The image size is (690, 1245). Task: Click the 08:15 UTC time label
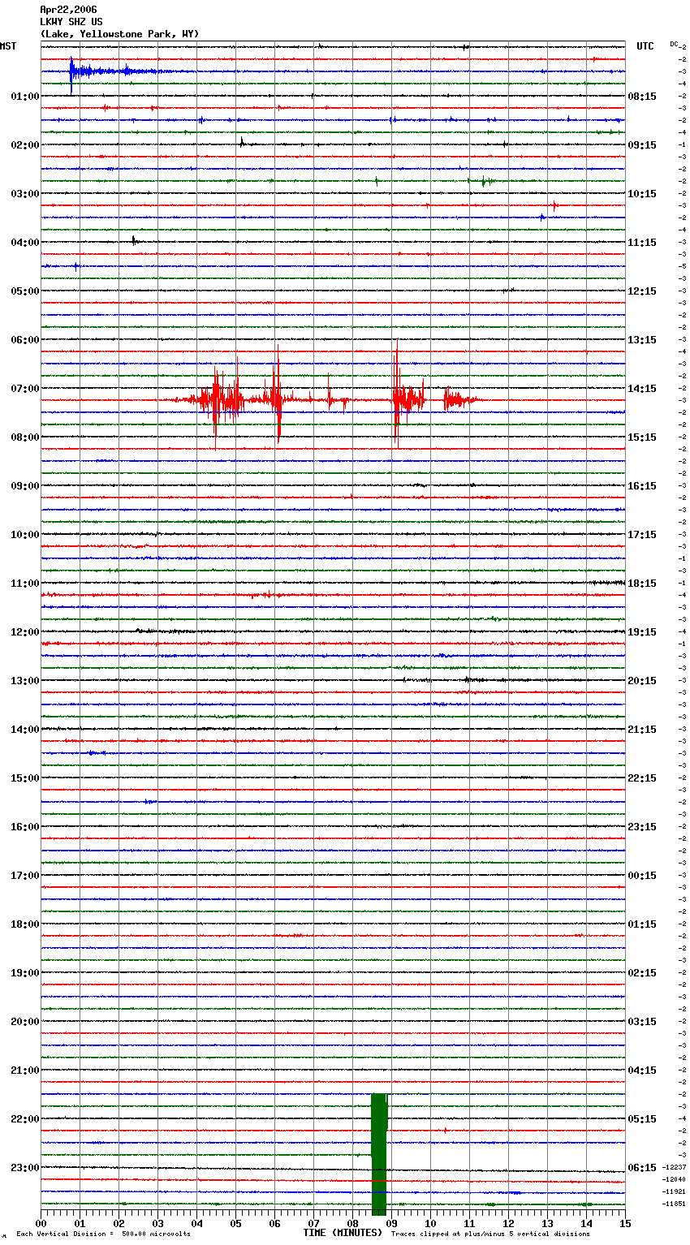click(642, 97)
